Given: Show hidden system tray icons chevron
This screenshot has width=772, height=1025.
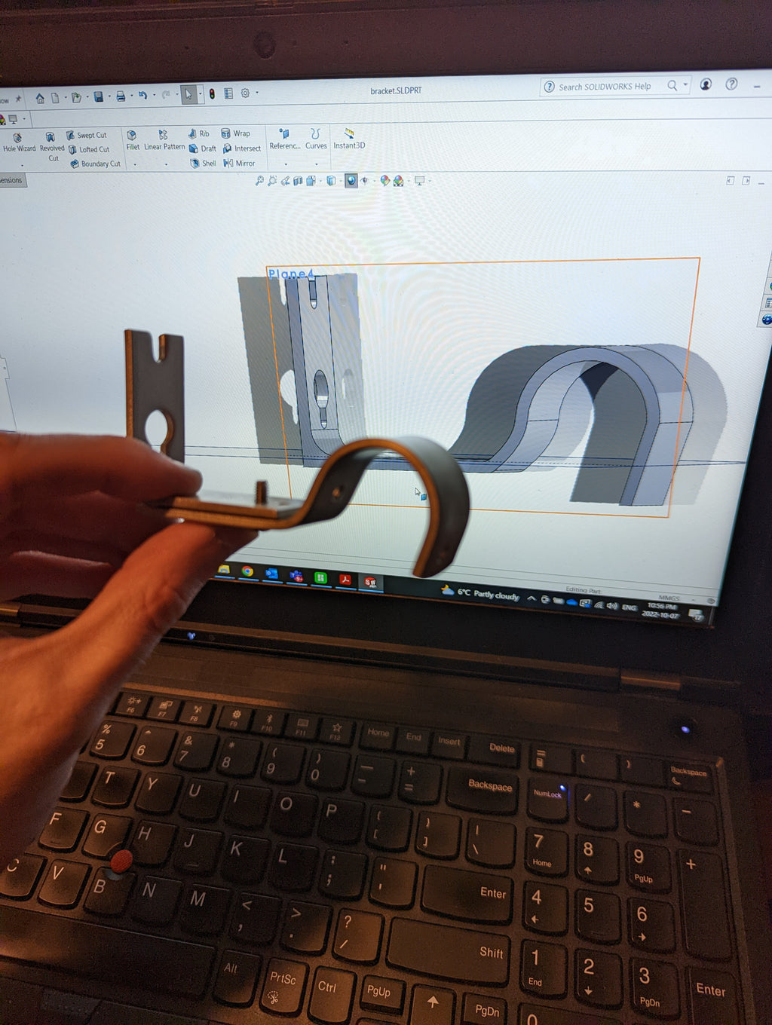Looking at the screenshot, I should (x=532, y=598).
